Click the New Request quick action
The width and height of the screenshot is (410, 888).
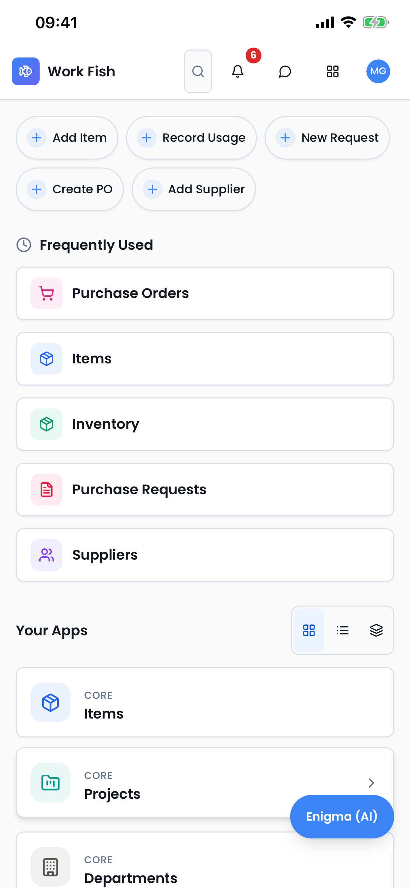(x=327, y=137)
